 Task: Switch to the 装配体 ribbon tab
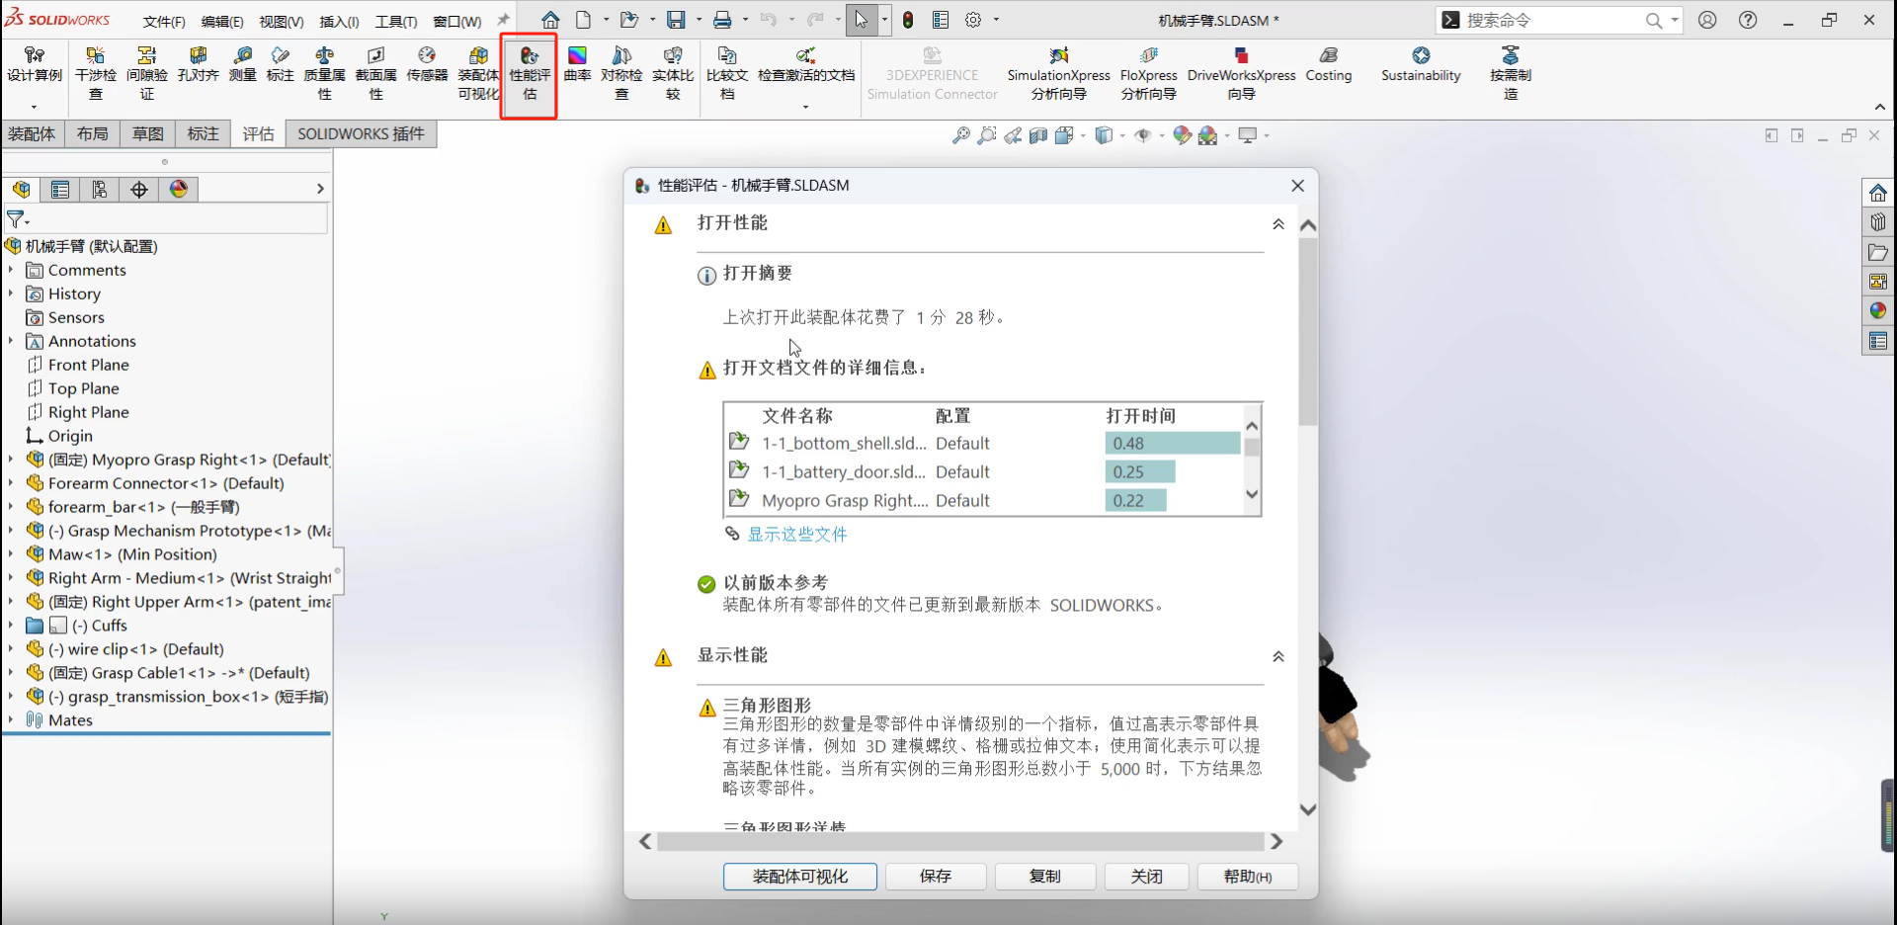click(x=32, y=133)
